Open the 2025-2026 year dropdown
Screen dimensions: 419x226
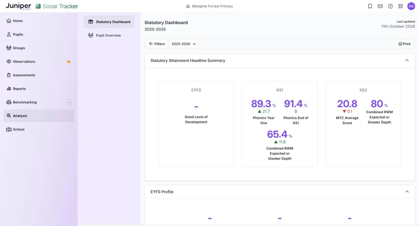184,44
